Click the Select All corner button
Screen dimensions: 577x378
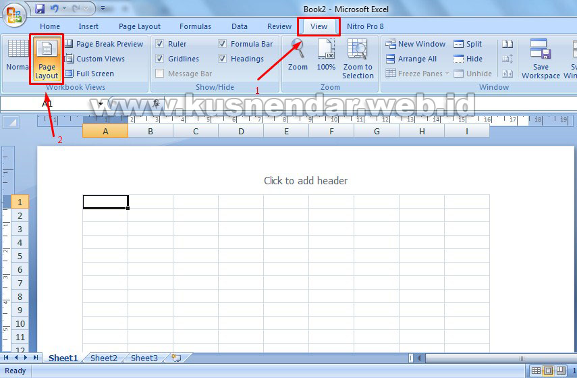(11, 122)
